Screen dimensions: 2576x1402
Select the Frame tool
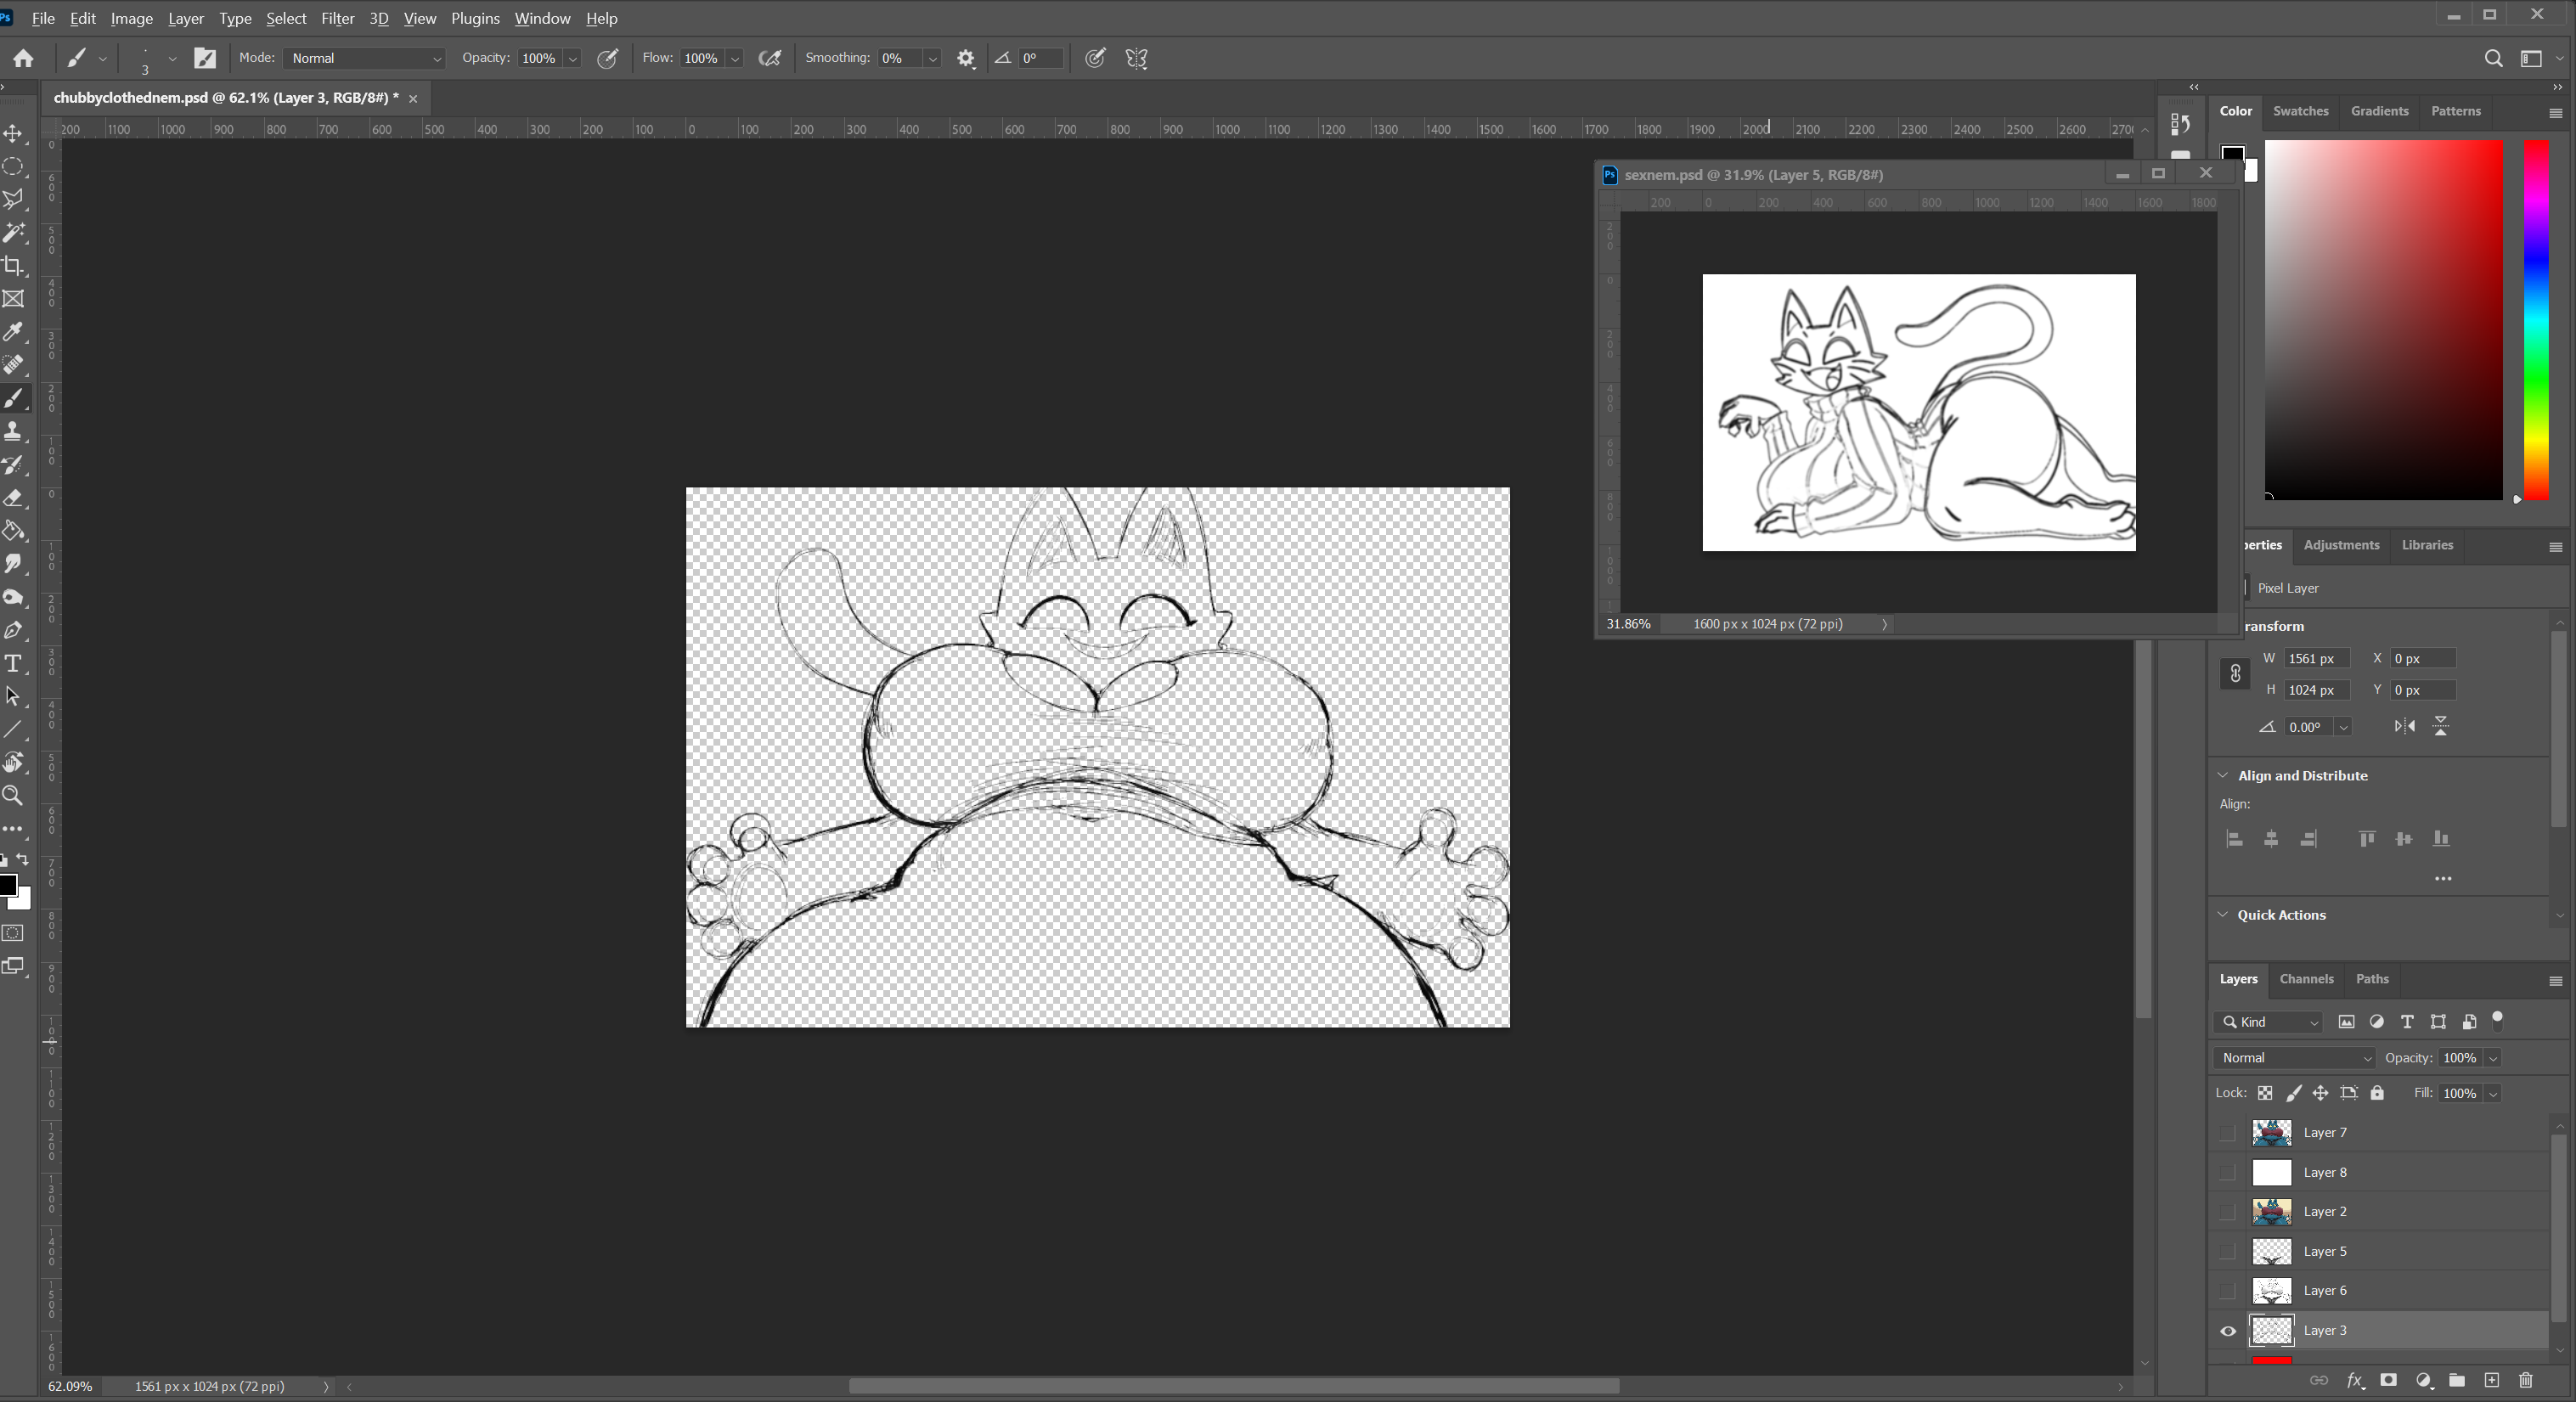(x=14, y=299)
